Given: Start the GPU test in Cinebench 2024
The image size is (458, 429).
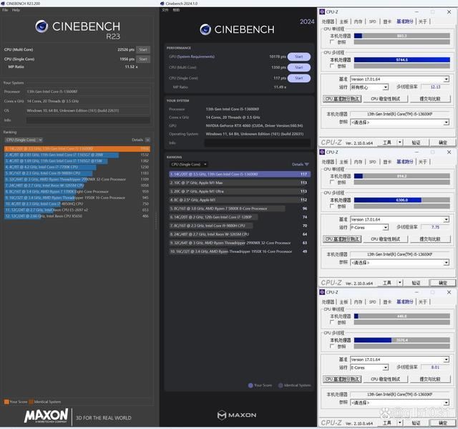Looking at the screenshot, I should 299,57.
